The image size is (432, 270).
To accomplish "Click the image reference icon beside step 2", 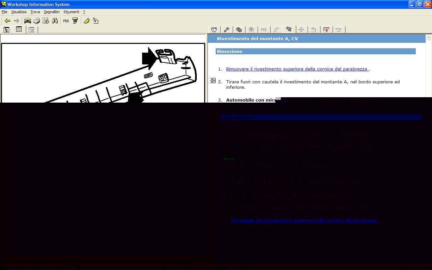I will [x=213, y=80].
